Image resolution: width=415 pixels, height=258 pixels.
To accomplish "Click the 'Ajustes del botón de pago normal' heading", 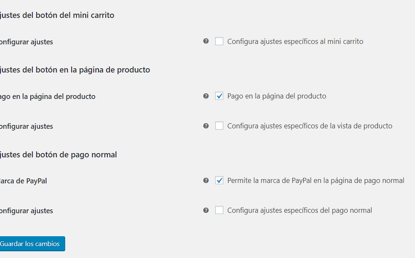I will click(58, 155).
